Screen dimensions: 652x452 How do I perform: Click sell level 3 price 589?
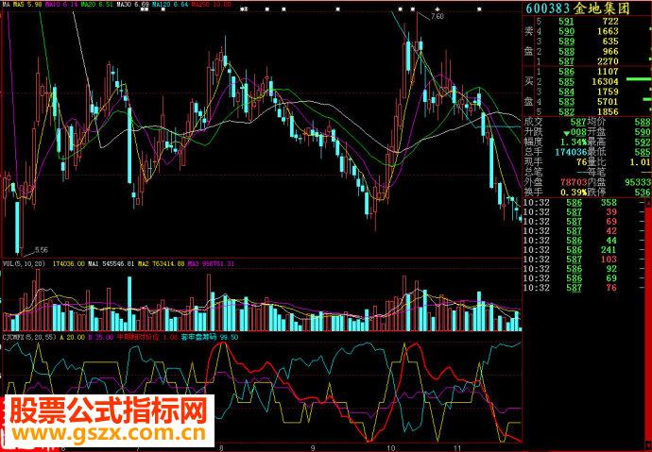(566, 42)
